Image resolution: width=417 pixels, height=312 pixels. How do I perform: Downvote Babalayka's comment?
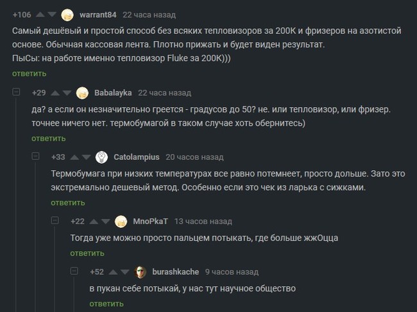[x=67, y=92]
